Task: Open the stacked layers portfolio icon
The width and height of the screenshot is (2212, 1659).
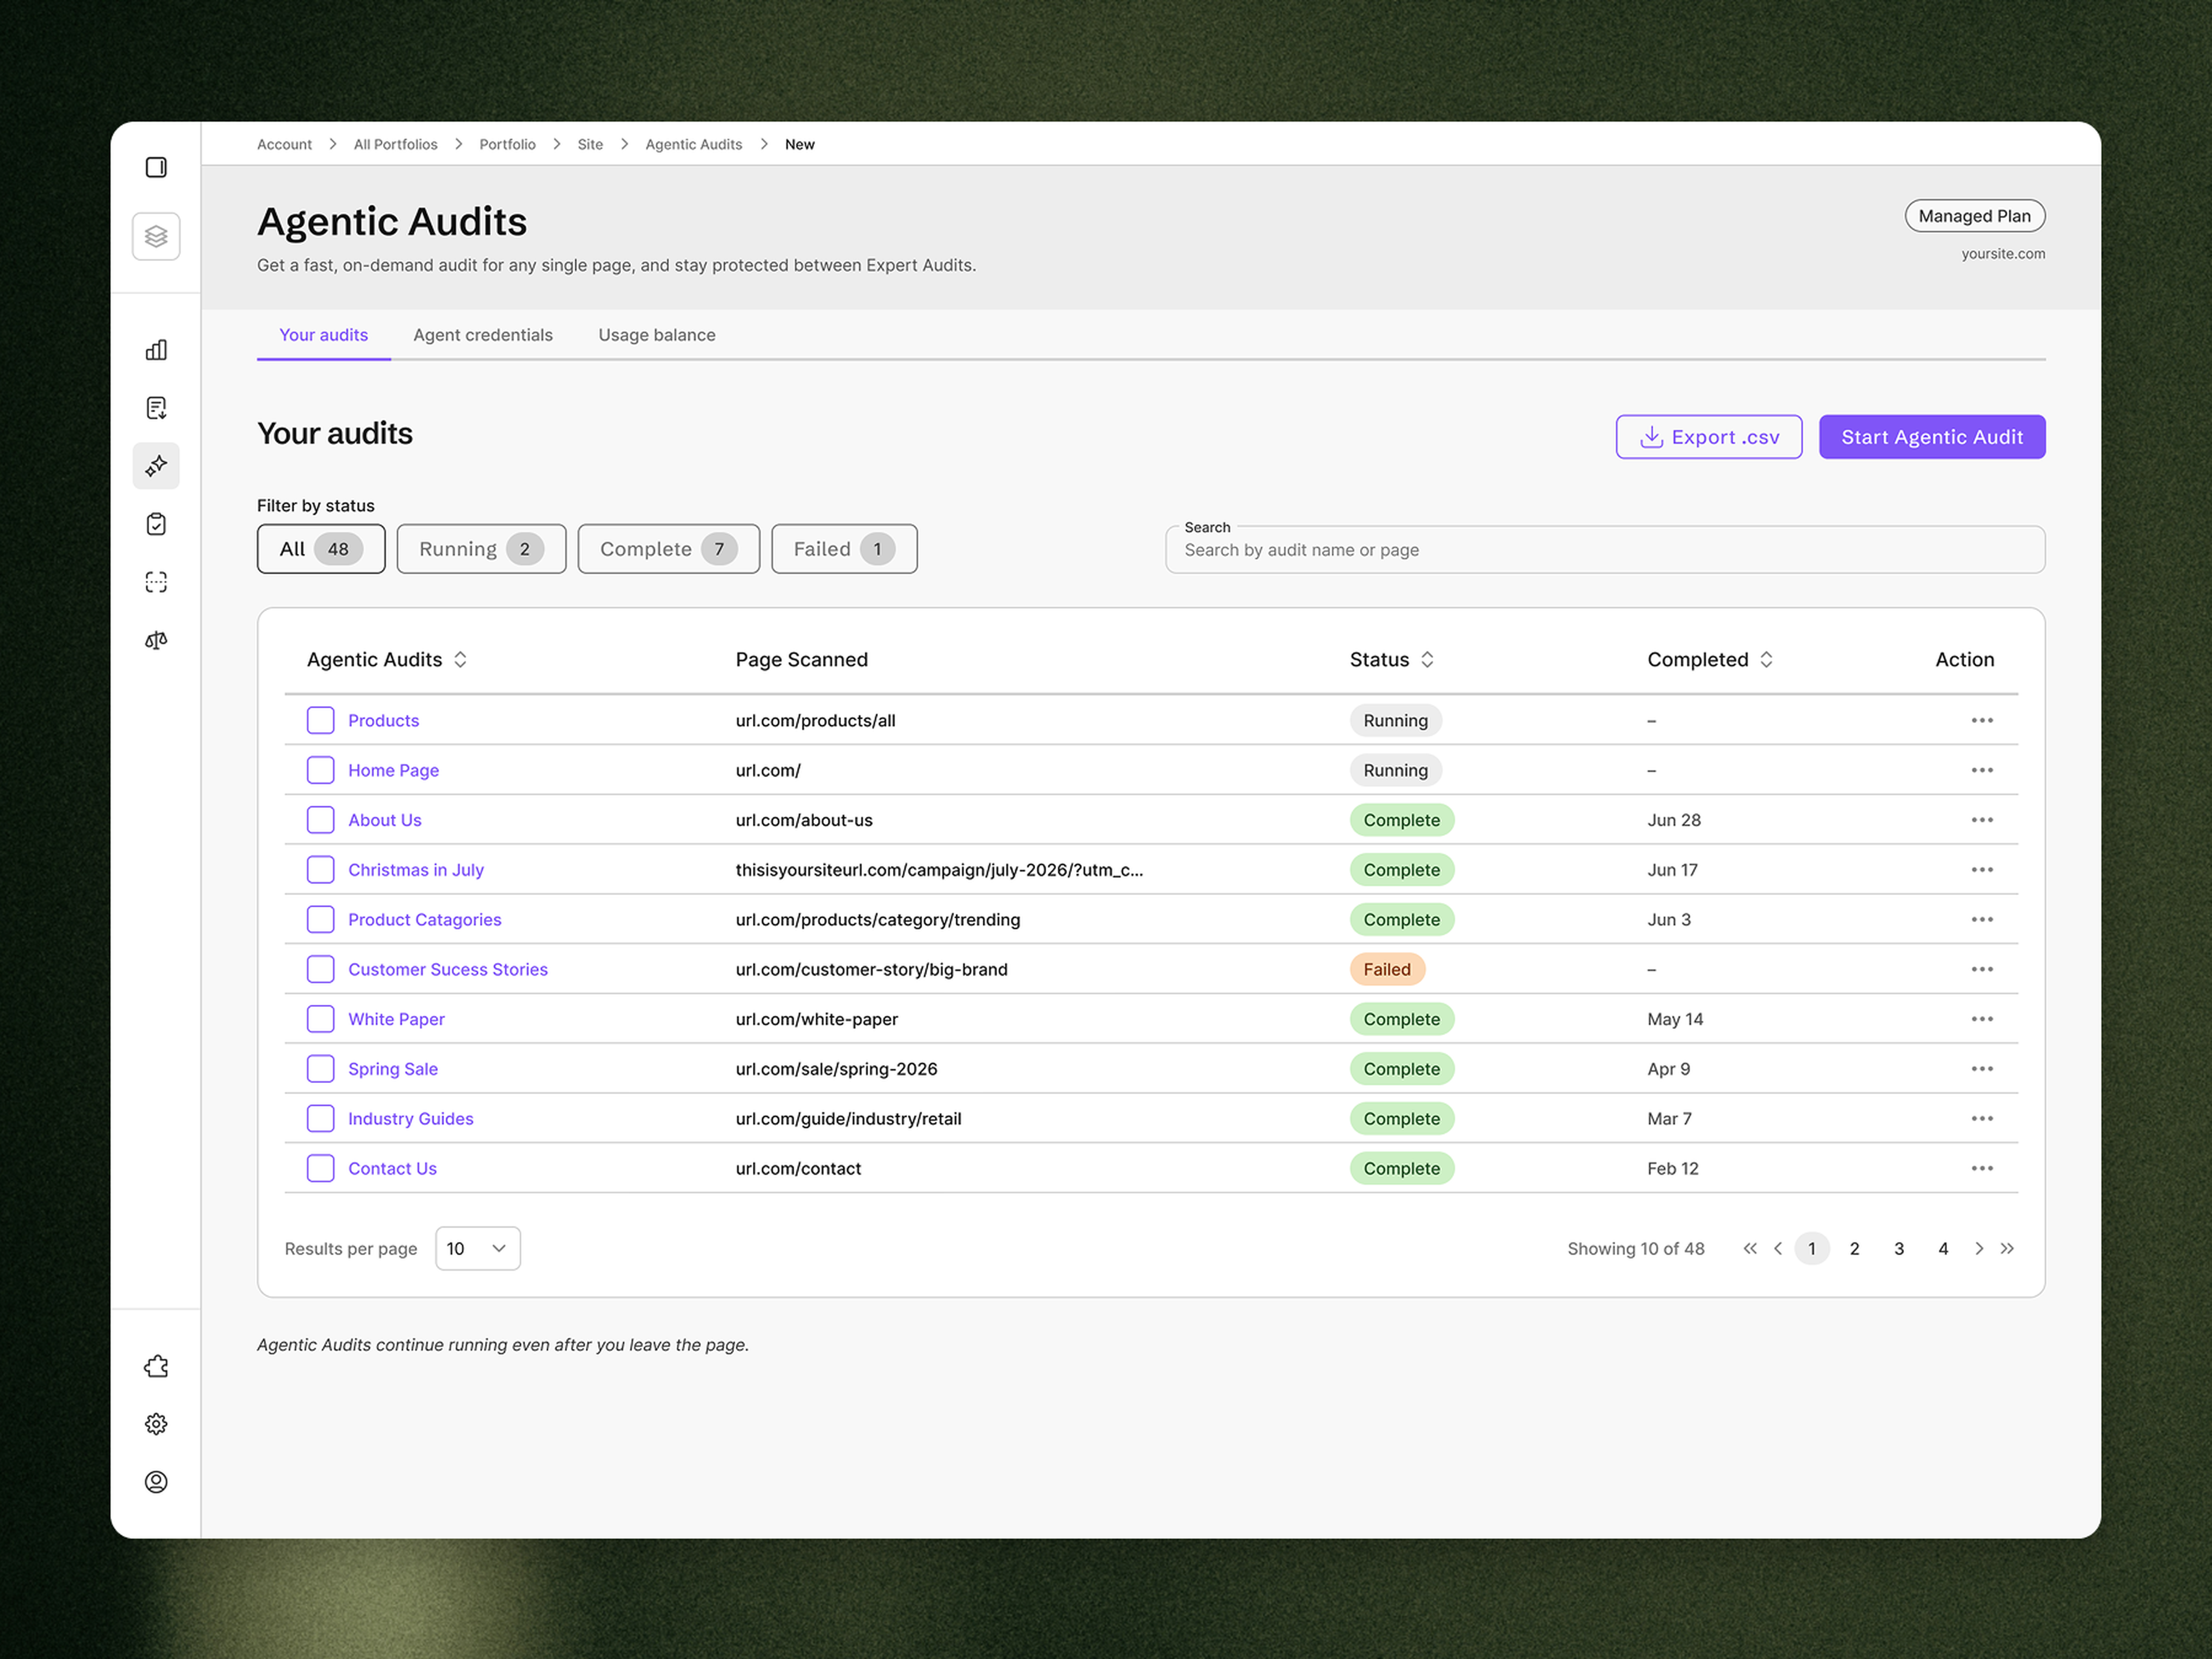Action: (156, 236)
